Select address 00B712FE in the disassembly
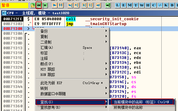 [x=13, y=19]
